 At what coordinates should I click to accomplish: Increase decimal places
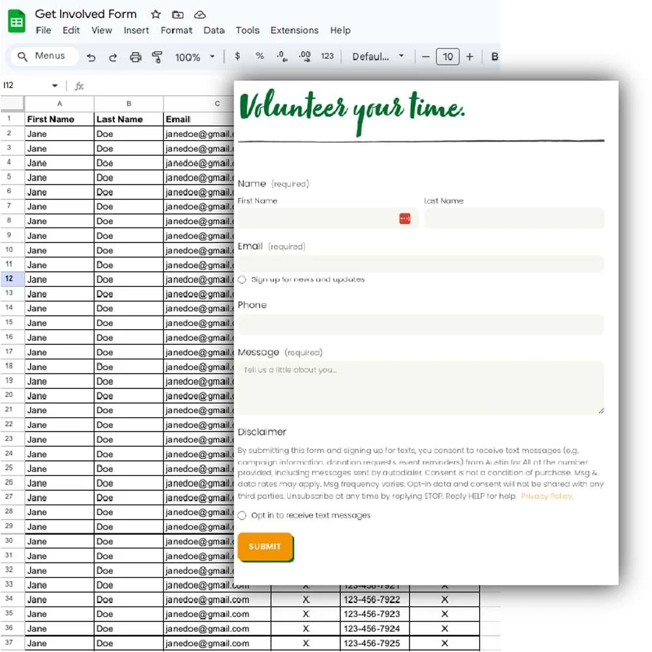click(x=304, y=56)
